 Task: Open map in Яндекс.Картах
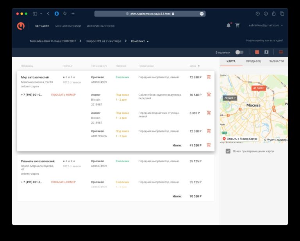(240, 139)
